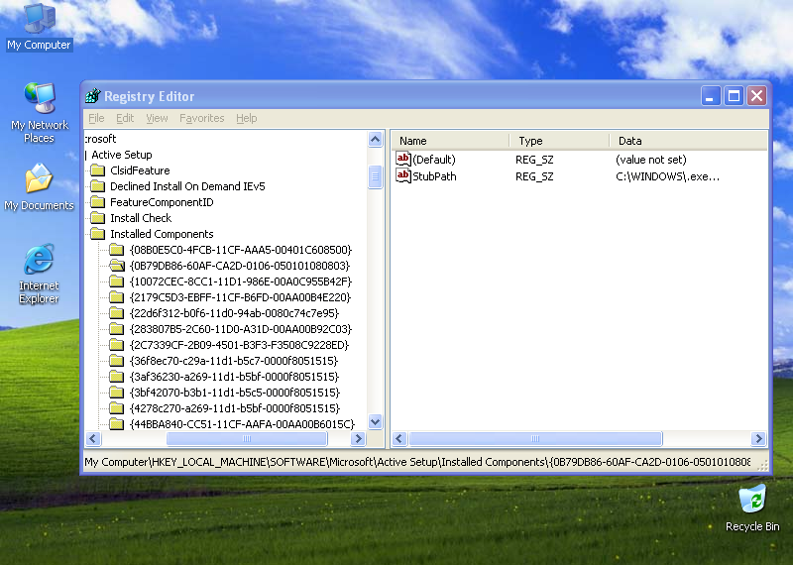Click the status bar registry path
The width and height of the screenshot is (793, 565).
[x=417, y=462]
